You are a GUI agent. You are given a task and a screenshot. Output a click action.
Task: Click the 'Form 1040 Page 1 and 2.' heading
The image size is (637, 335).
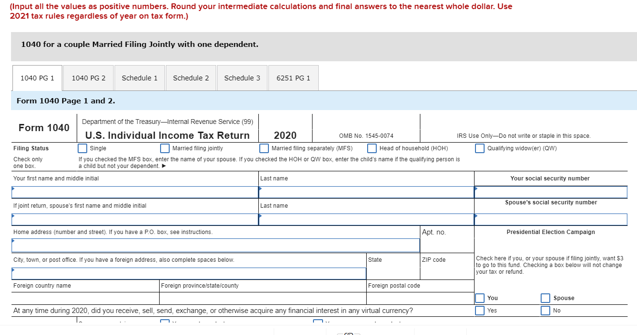[66, 101]
